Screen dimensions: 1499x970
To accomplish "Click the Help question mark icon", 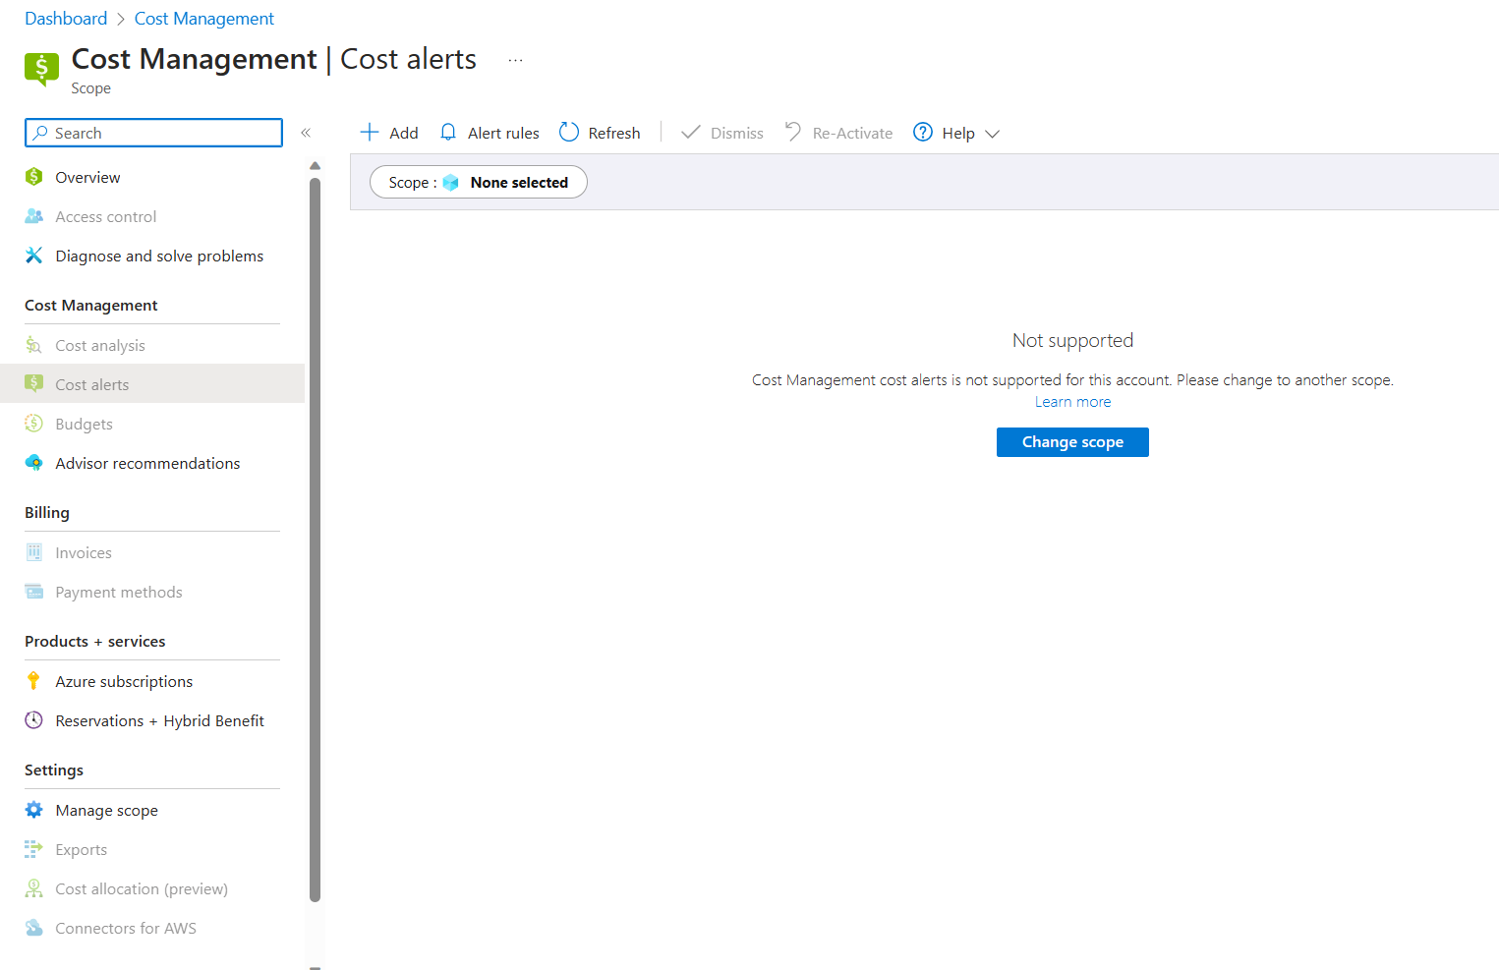I will pyautogui.click(x=923, y=133).
